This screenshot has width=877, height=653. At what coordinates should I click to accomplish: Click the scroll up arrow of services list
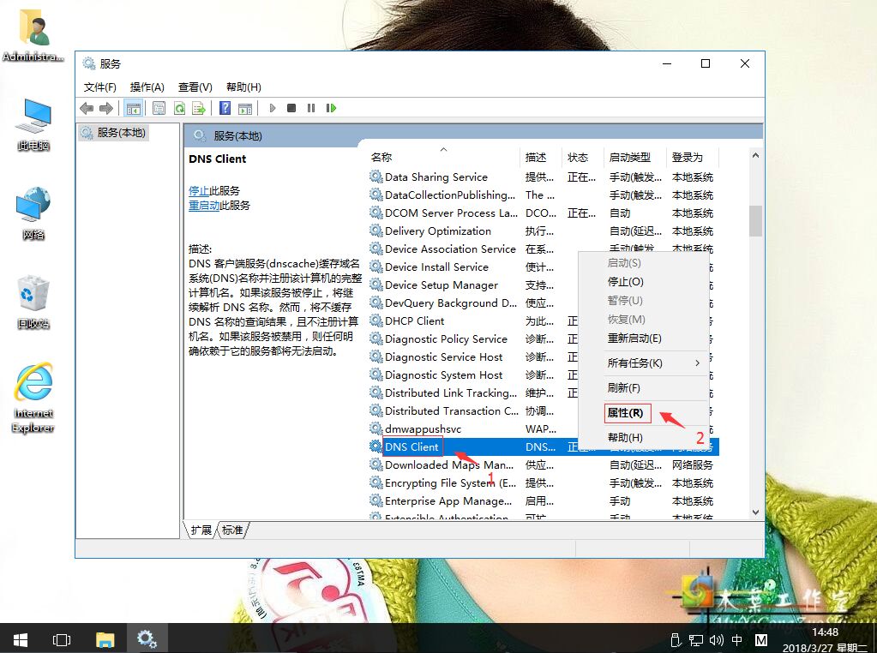(755, 155)
